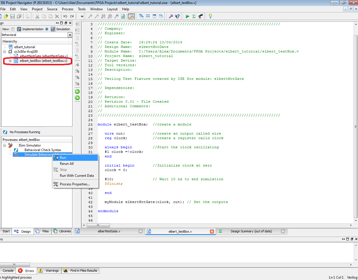Click the toolbar overflow chevron
The height and width of the screenshot is (280, 358).
click(x=82, y=16)
